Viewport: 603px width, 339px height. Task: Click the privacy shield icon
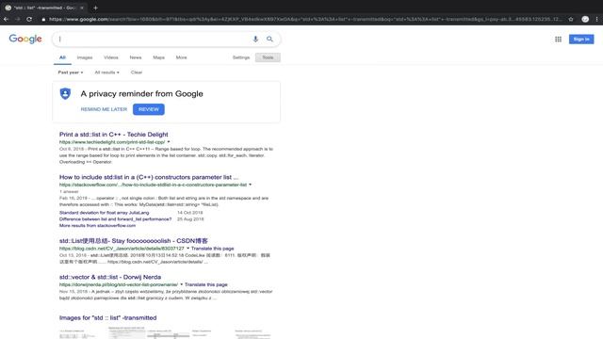(x=65, y=93)
